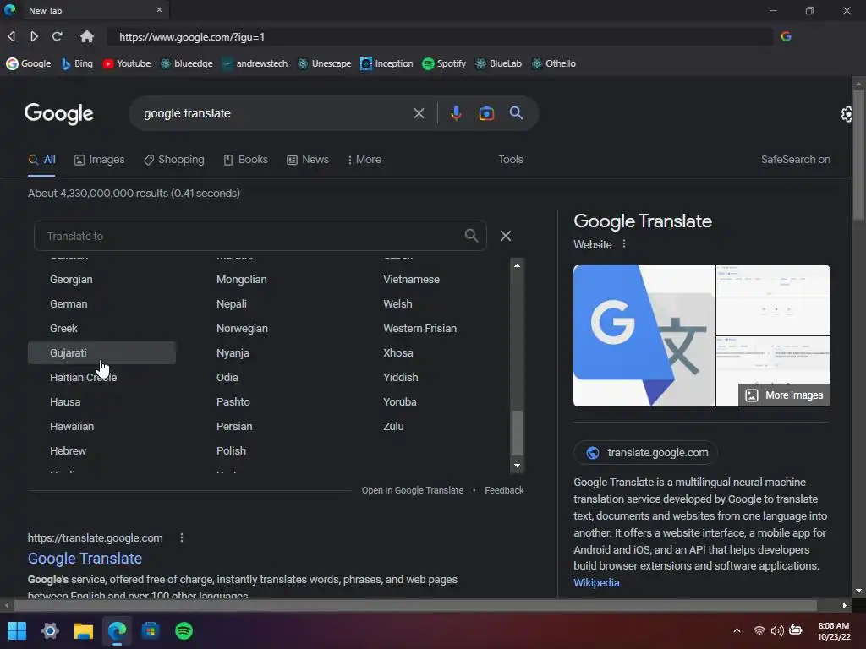Click SafeSearch on setting
Viewport: 866px width, 649px height.
click(795, 160)
